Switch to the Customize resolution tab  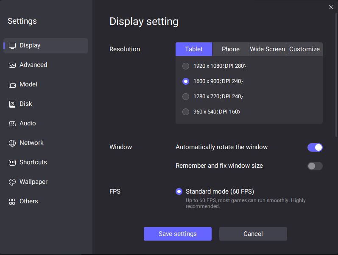(x=304, y=49)
